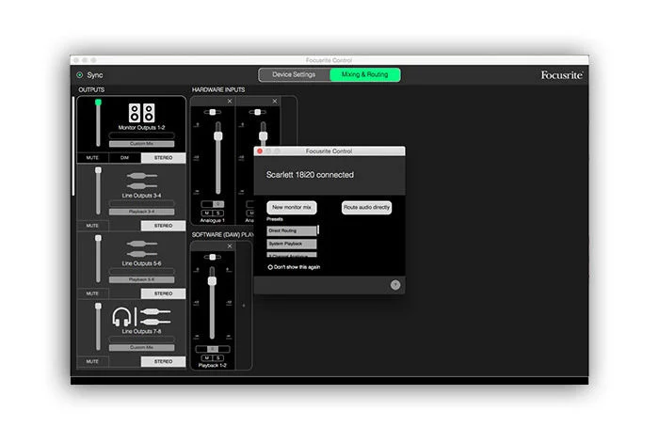Open Playback 5-6 source dropdown
This screenshot has width=659, height=443.
[141, 279]
